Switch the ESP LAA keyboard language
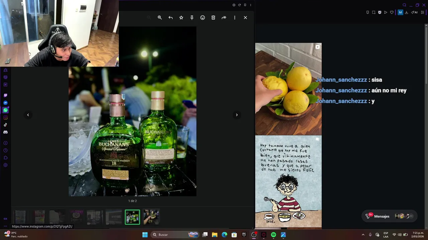Viewport: 428px width, 240px height. click(x=386, y=235)
